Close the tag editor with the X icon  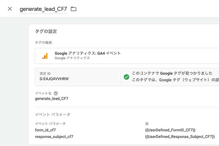pos(10,9)
